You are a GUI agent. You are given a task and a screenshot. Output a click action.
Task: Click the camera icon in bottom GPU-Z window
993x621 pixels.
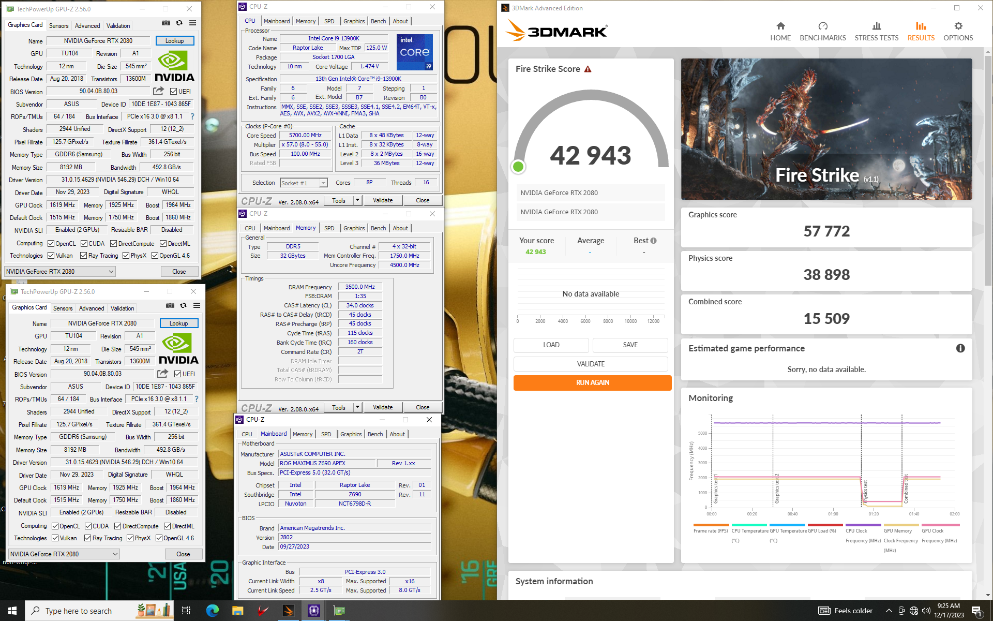coord(170,306)
